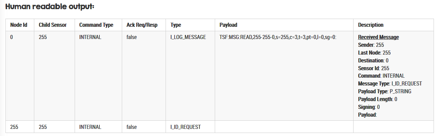Click the 'Human readable output:' heading
437x136 pixels.
pos(50,7)
